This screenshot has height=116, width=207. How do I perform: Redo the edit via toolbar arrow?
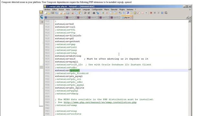pos(89,13)
